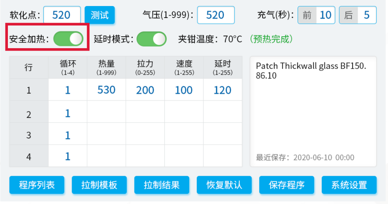Screen dimensions: 388x204
Task: Open 系统设置 system settings
Action: 349,185
